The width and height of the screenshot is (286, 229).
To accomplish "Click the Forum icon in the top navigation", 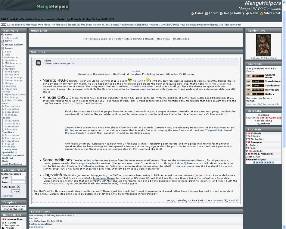I will (x=206, y=13).
